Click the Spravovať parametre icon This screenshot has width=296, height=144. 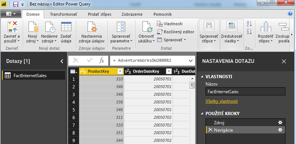[121, 27]
